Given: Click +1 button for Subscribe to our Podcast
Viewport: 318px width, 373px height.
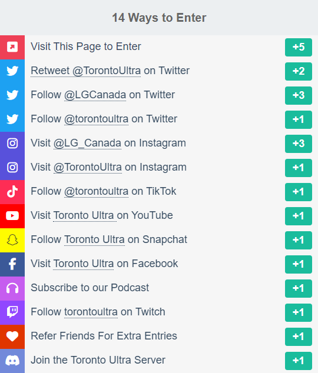Looking at the screenshot, I should tap(299, 288).
